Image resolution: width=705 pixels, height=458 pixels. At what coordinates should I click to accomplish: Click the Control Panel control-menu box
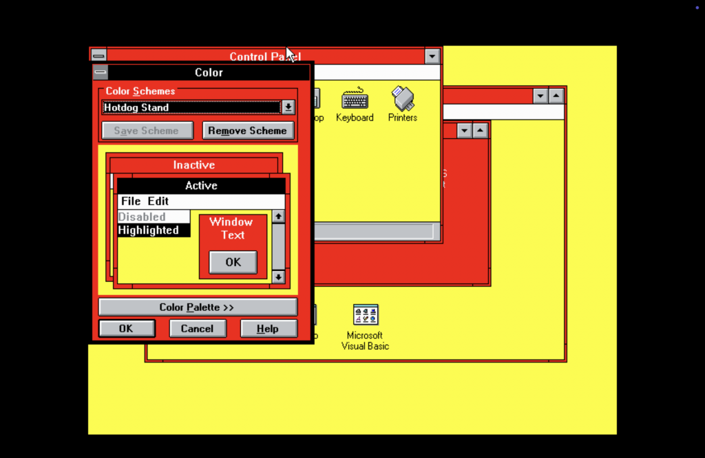point(98,56)
